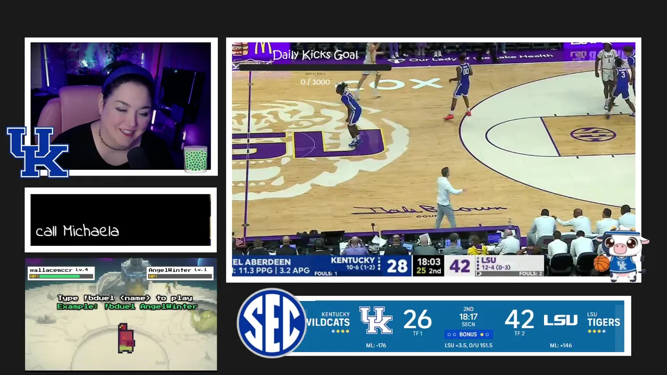The height and width of the screenshot is (375, 667).
Task: Click the "TF 2" LSU team fouls
Action: pyautogui.click(x=520, y=334)
